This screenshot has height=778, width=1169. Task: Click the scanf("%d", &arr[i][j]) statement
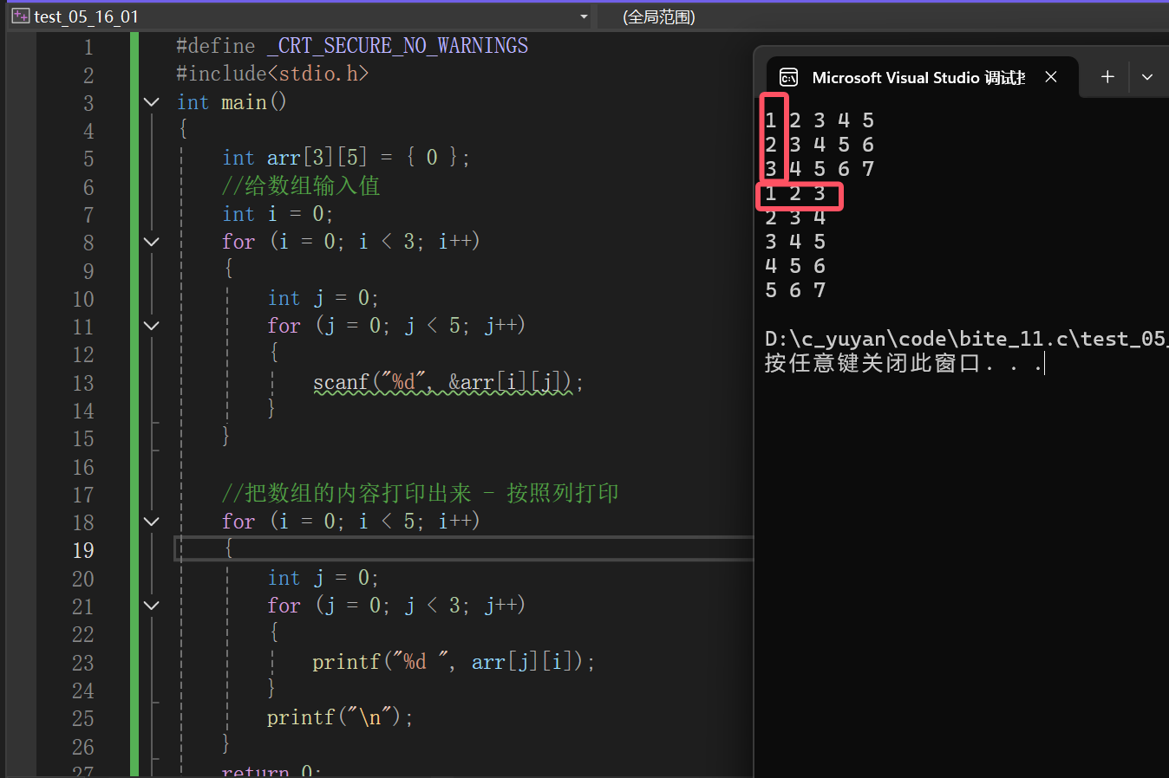coord(448,382)
